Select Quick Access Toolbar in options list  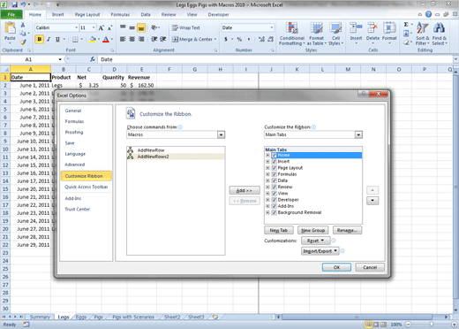[87, 187]
